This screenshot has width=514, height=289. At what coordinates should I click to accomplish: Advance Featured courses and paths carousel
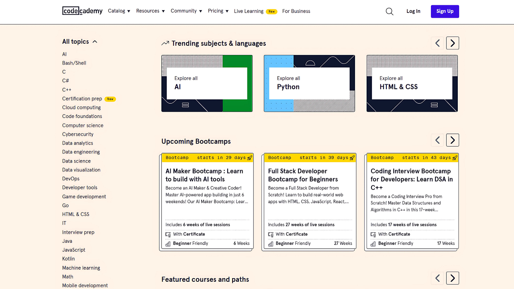(x=453, y=278)
